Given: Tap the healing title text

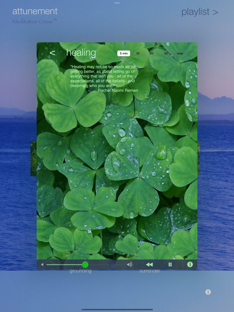Looking at the screenshot, I should 81,53.
